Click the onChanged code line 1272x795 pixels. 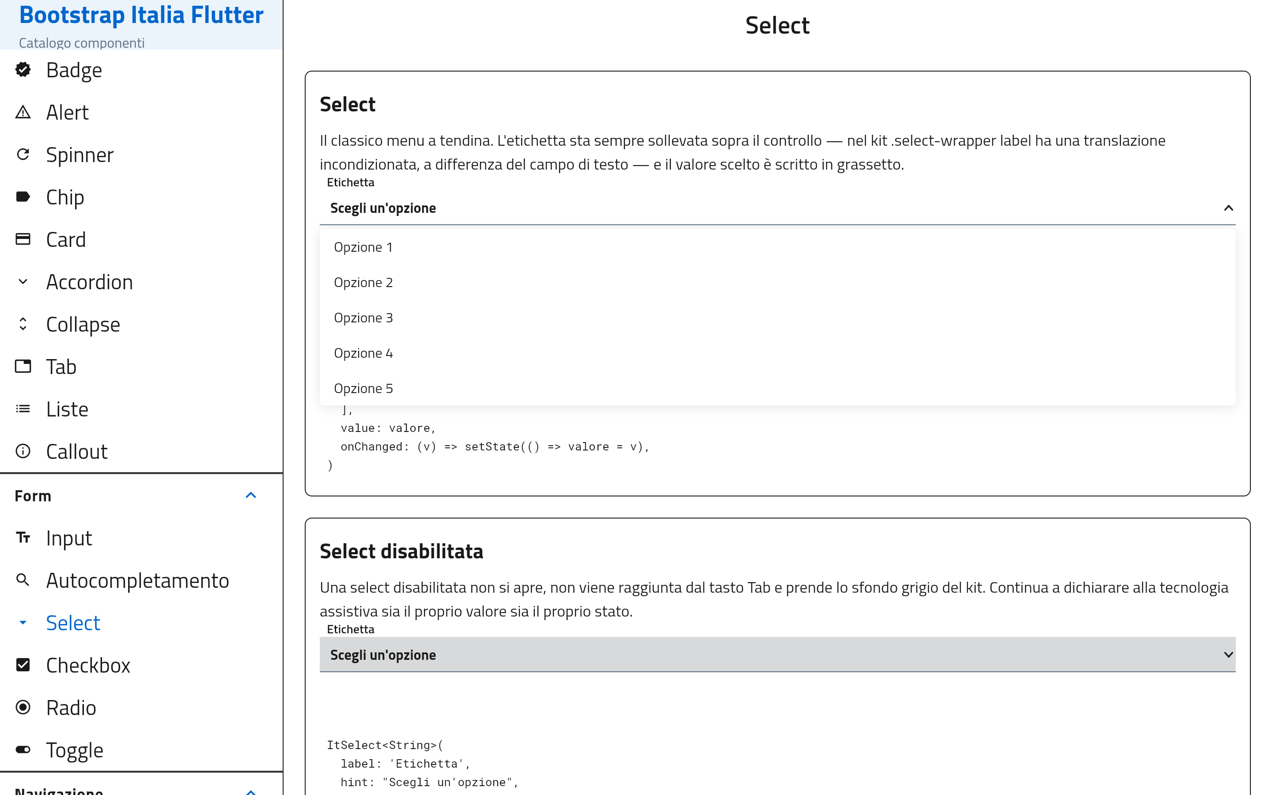pos(495,447)
